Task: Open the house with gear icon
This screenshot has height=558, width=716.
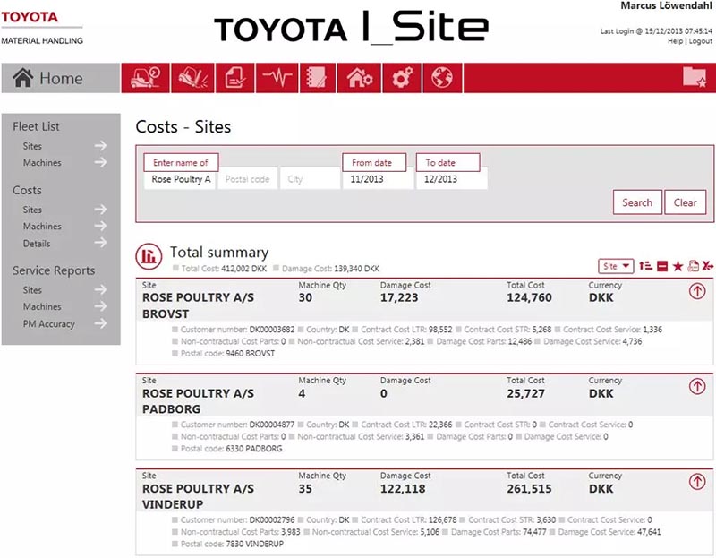Action: pyautogui.click(x=360, y=78)
